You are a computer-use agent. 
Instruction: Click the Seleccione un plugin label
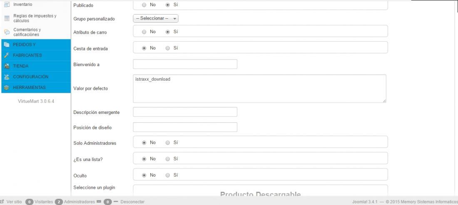coord(94,188)
